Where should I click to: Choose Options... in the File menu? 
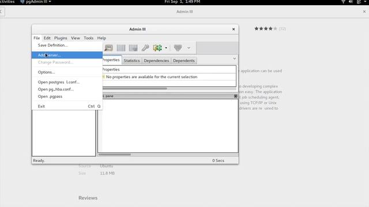pos(67,72)
